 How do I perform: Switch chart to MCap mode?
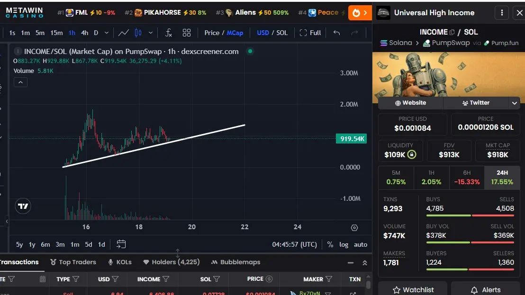235,33
